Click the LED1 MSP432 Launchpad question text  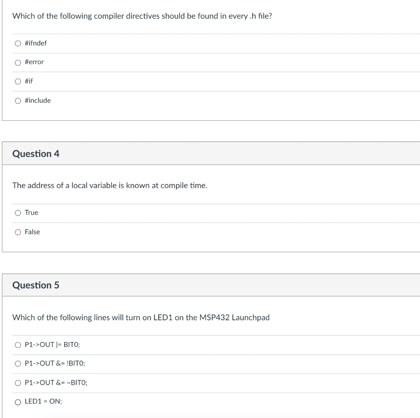141,317
